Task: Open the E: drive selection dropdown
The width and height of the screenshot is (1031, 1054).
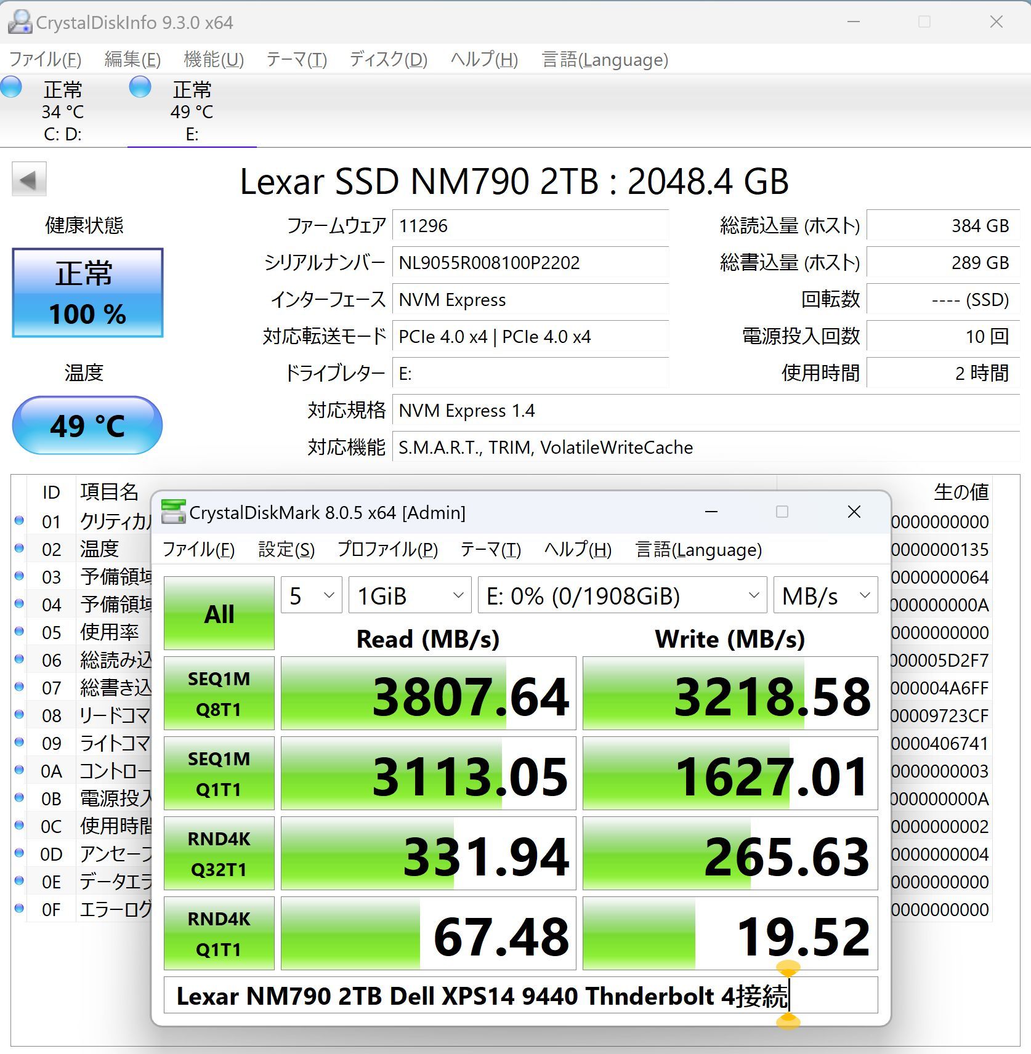Action: point(622,595)
